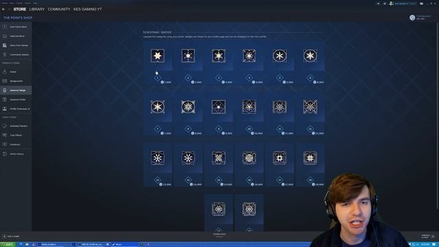439x247 pixels.
Task: Click the Windows Start button
Action: point(8,244)
